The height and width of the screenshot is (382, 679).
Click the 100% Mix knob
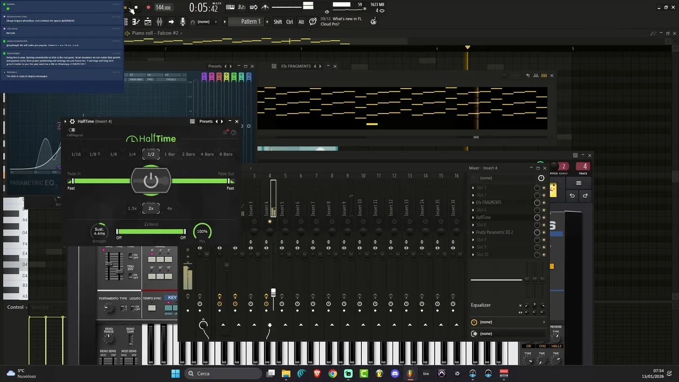(x=202, y=231)
